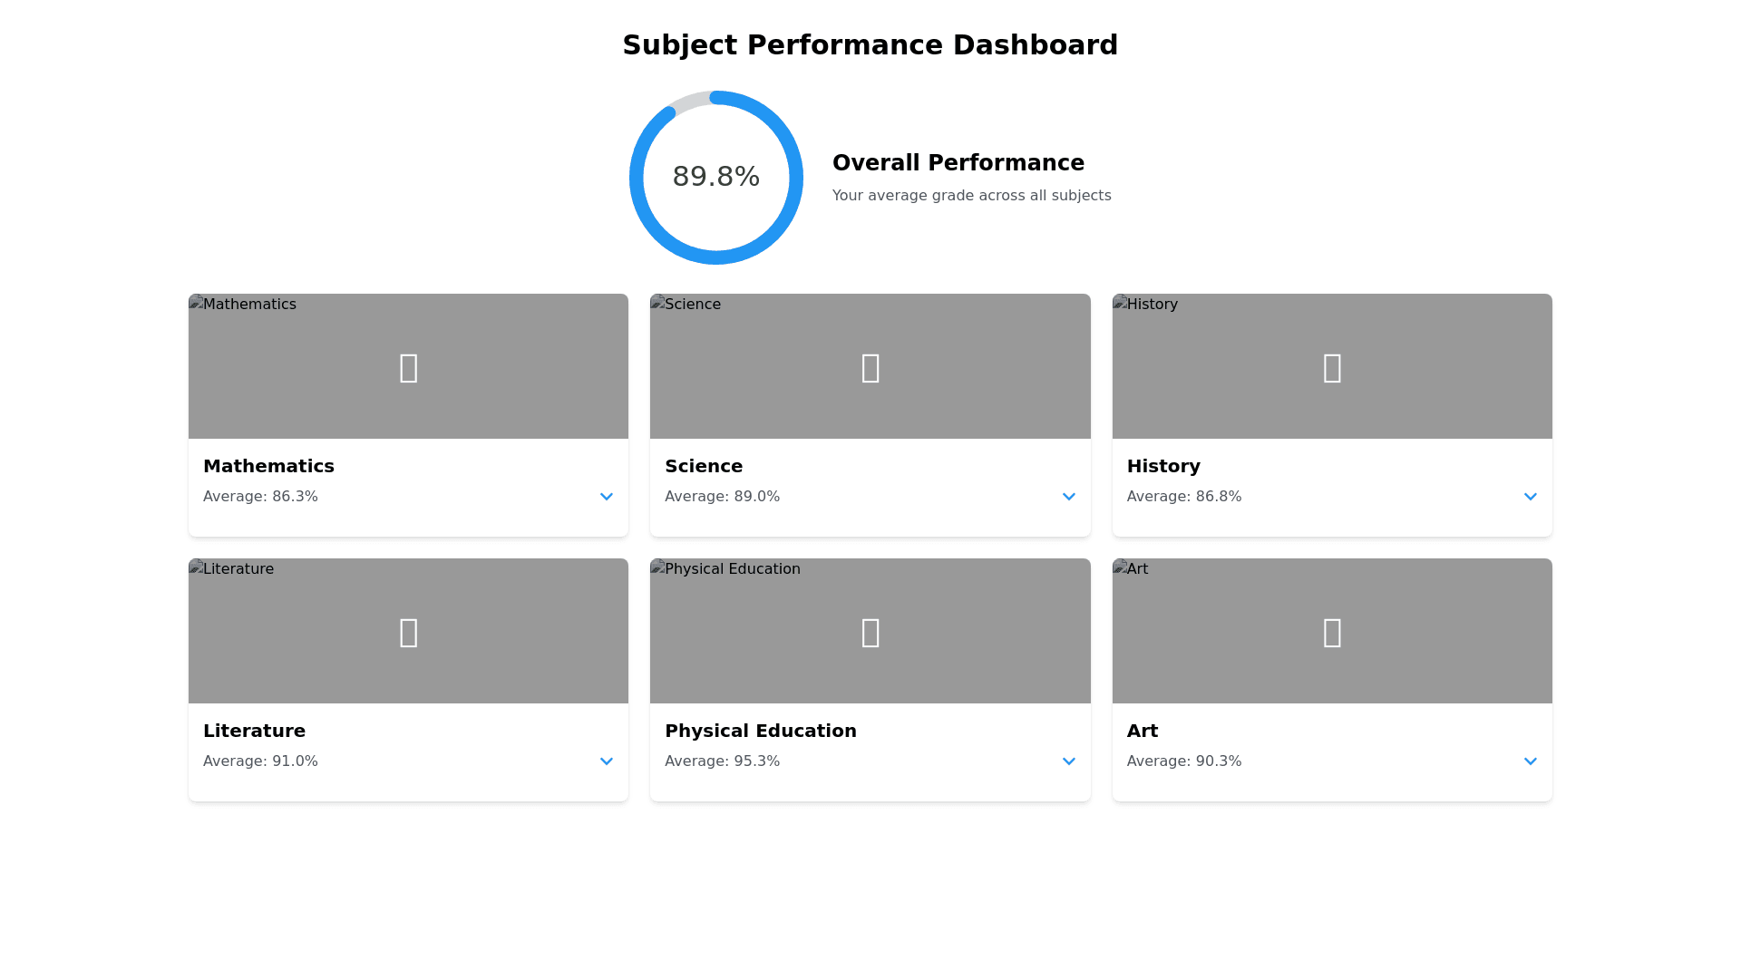
Task: Click the Science average 89.0% text
Action: point(722,497)
